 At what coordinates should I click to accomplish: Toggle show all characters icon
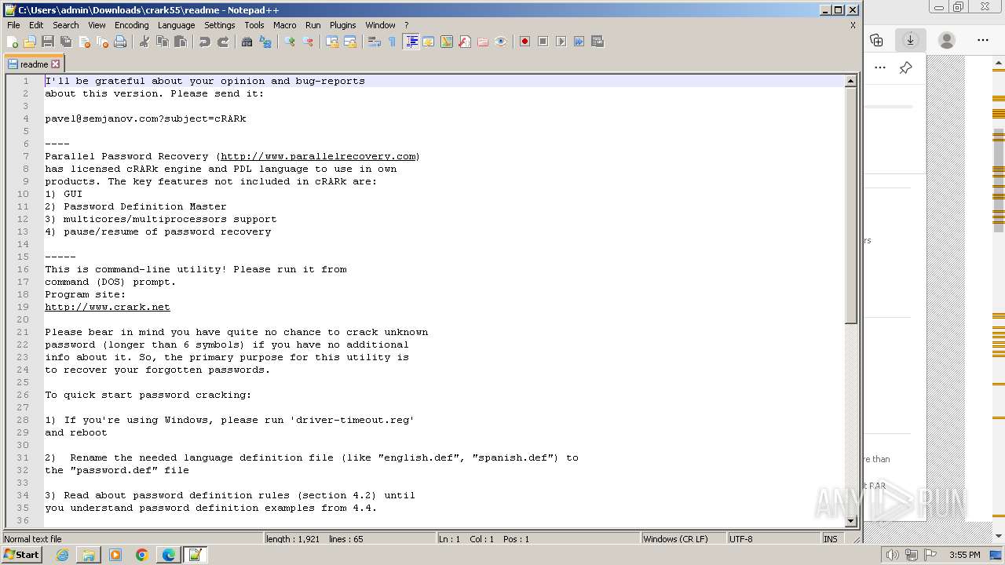pyautogui.click(x=392, y=42)
